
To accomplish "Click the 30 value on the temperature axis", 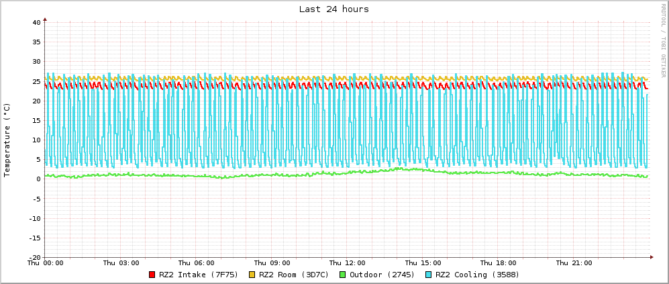I will 37,62.
